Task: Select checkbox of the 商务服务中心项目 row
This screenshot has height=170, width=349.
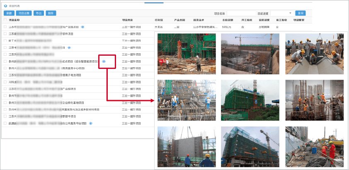Action: pyautogui.click(x=5, y=68)
